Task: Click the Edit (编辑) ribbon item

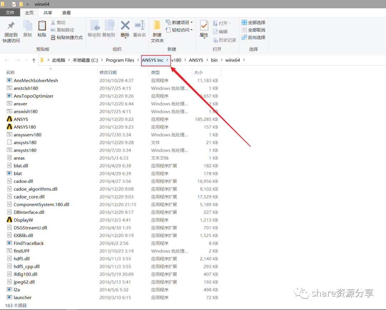Action: click(x=220, y=31)
